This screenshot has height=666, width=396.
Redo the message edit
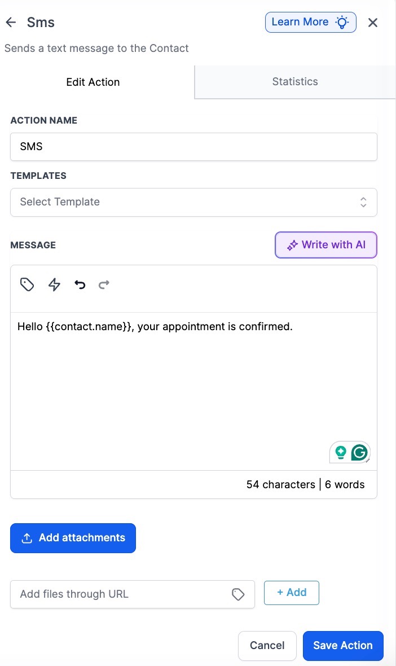pos(104,284)
